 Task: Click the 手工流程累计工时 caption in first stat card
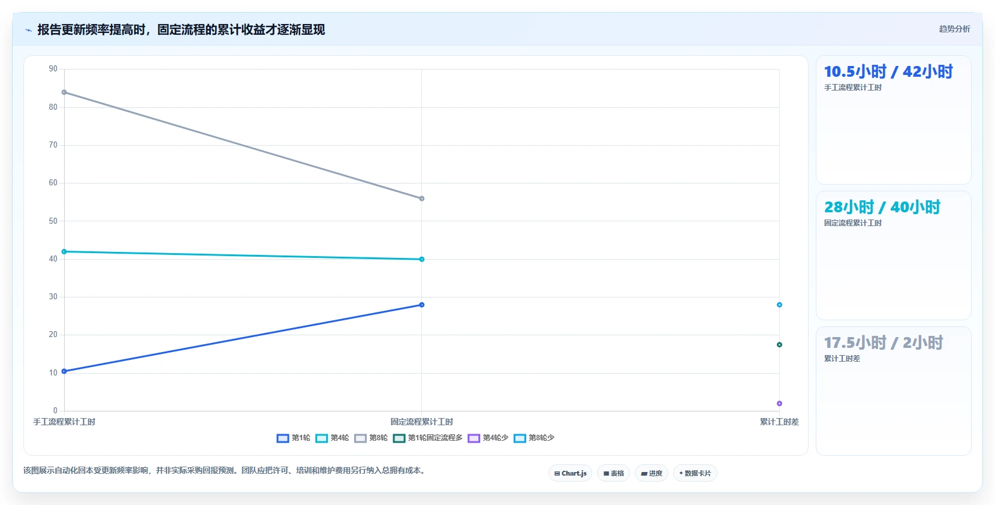coord(853,88)
